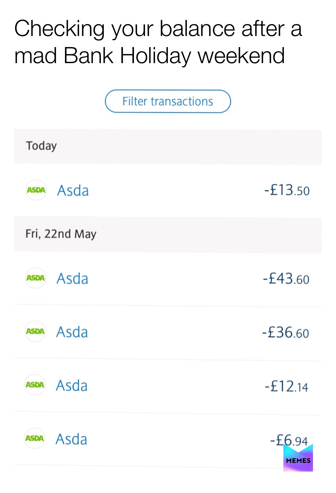Click Asda logo for the £12.14 transaction

35,385
